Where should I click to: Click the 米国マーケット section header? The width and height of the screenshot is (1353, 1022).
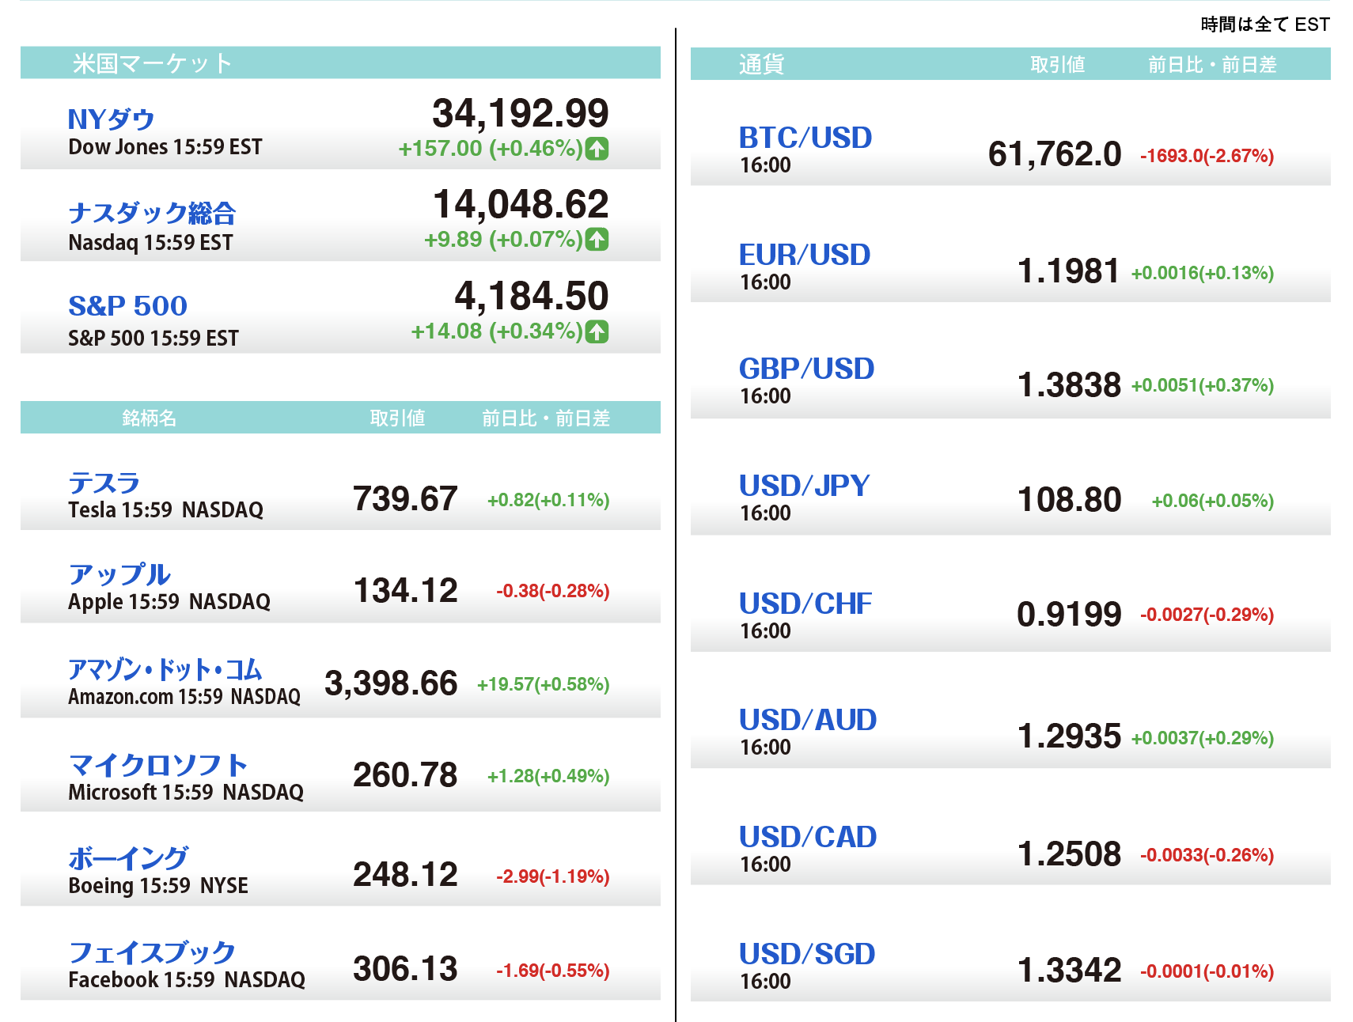152,63
